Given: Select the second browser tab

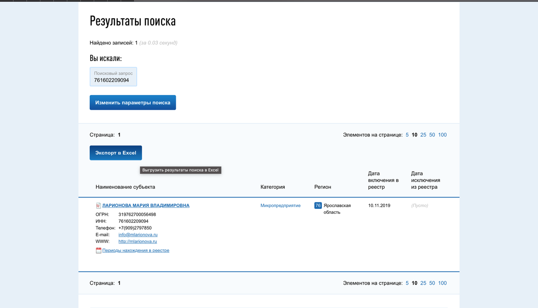Looking at the screenshot, I should (x=20, y=2).
